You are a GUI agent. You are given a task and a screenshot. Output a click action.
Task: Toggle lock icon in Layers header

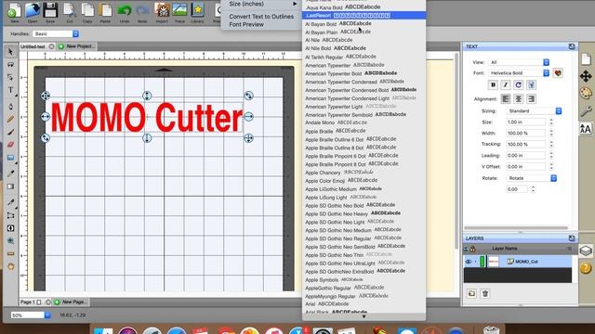[x=472, y=249]
